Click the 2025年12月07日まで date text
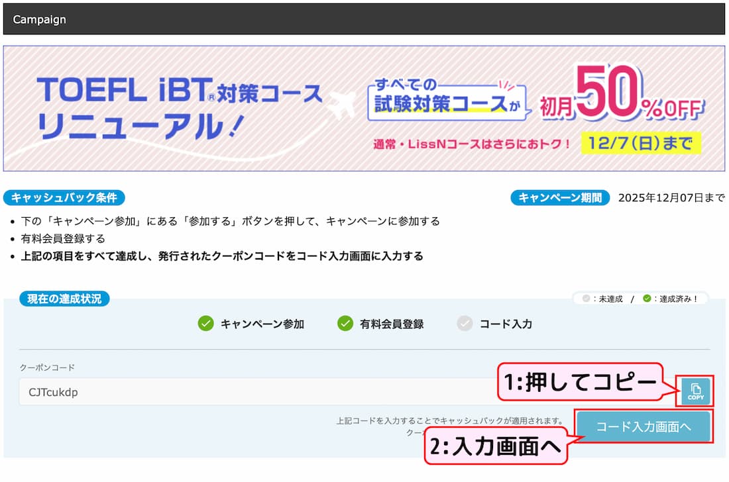Image resolution: width=729 pixels, height=482 pixels. pos(671,198)
